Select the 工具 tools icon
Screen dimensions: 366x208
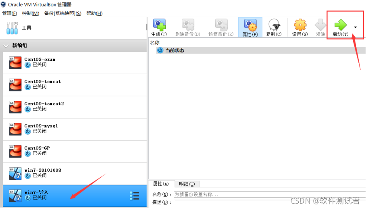12,28
